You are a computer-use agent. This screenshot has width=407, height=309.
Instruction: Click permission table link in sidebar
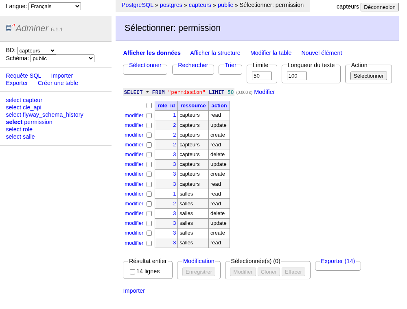tap(38, 122)
